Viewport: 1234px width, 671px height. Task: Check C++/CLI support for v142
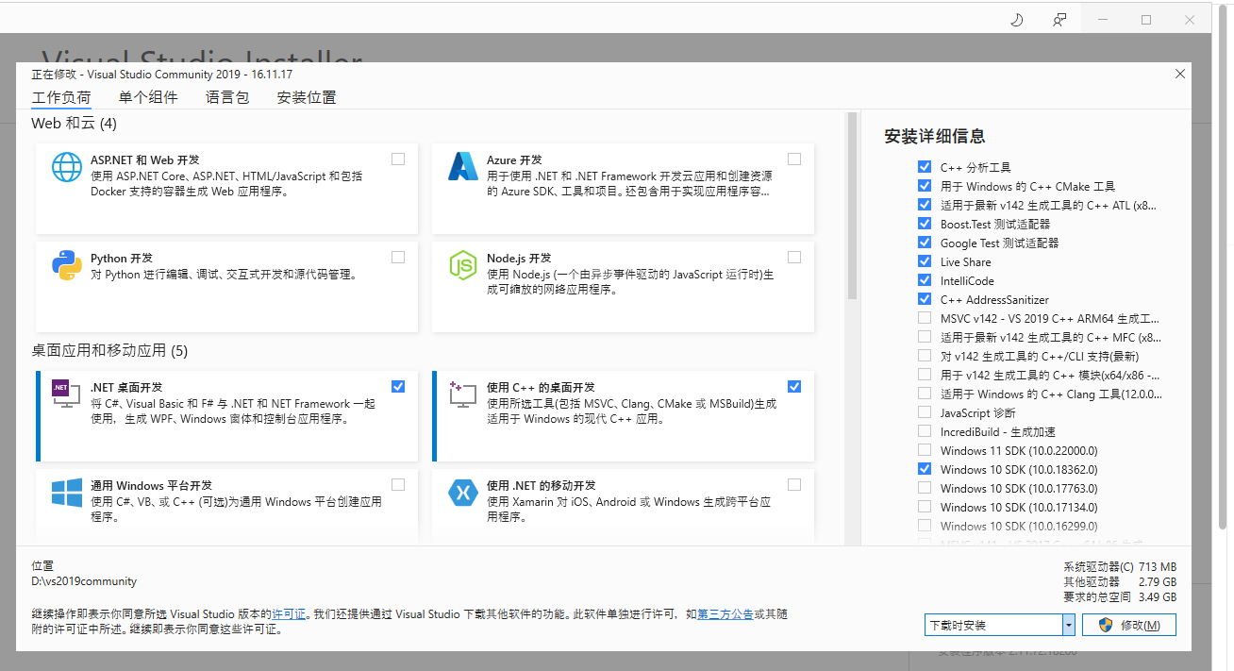924,356
